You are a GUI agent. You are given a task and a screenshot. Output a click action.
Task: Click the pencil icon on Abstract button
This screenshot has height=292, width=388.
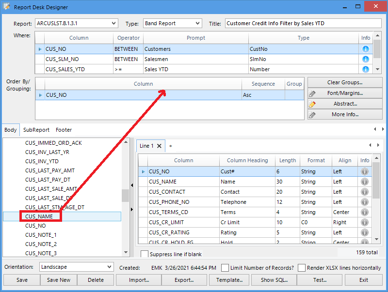[313, 104]
